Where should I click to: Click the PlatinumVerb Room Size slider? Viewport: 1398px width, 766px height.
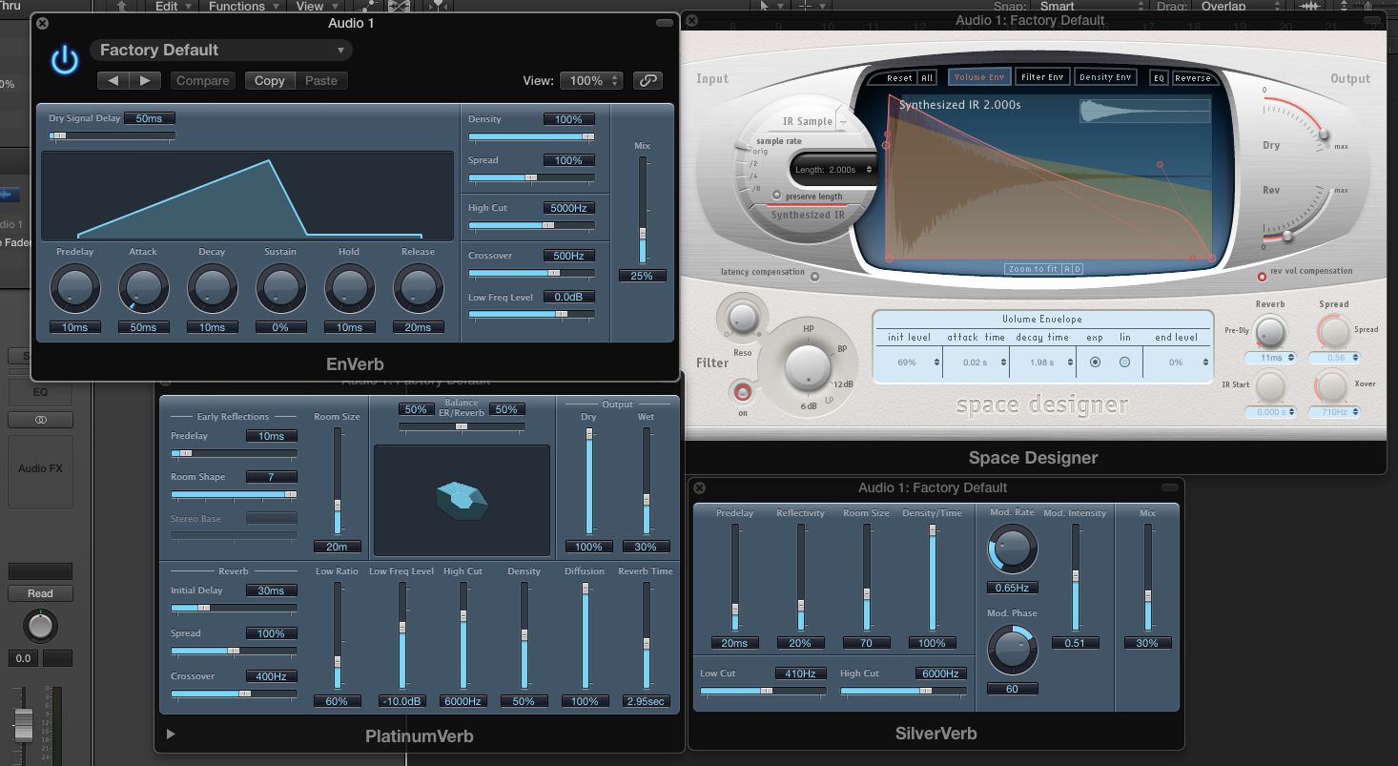click(x=337, y=480)
